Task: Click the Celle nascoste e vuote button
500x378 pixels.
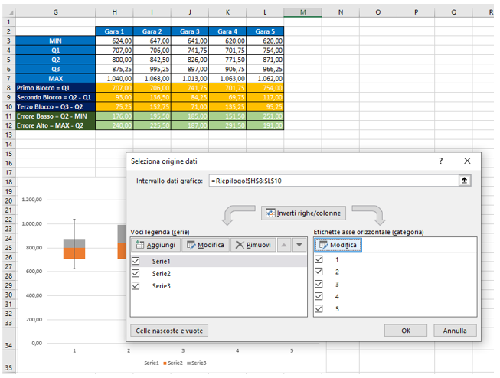Action: [169, 331]
